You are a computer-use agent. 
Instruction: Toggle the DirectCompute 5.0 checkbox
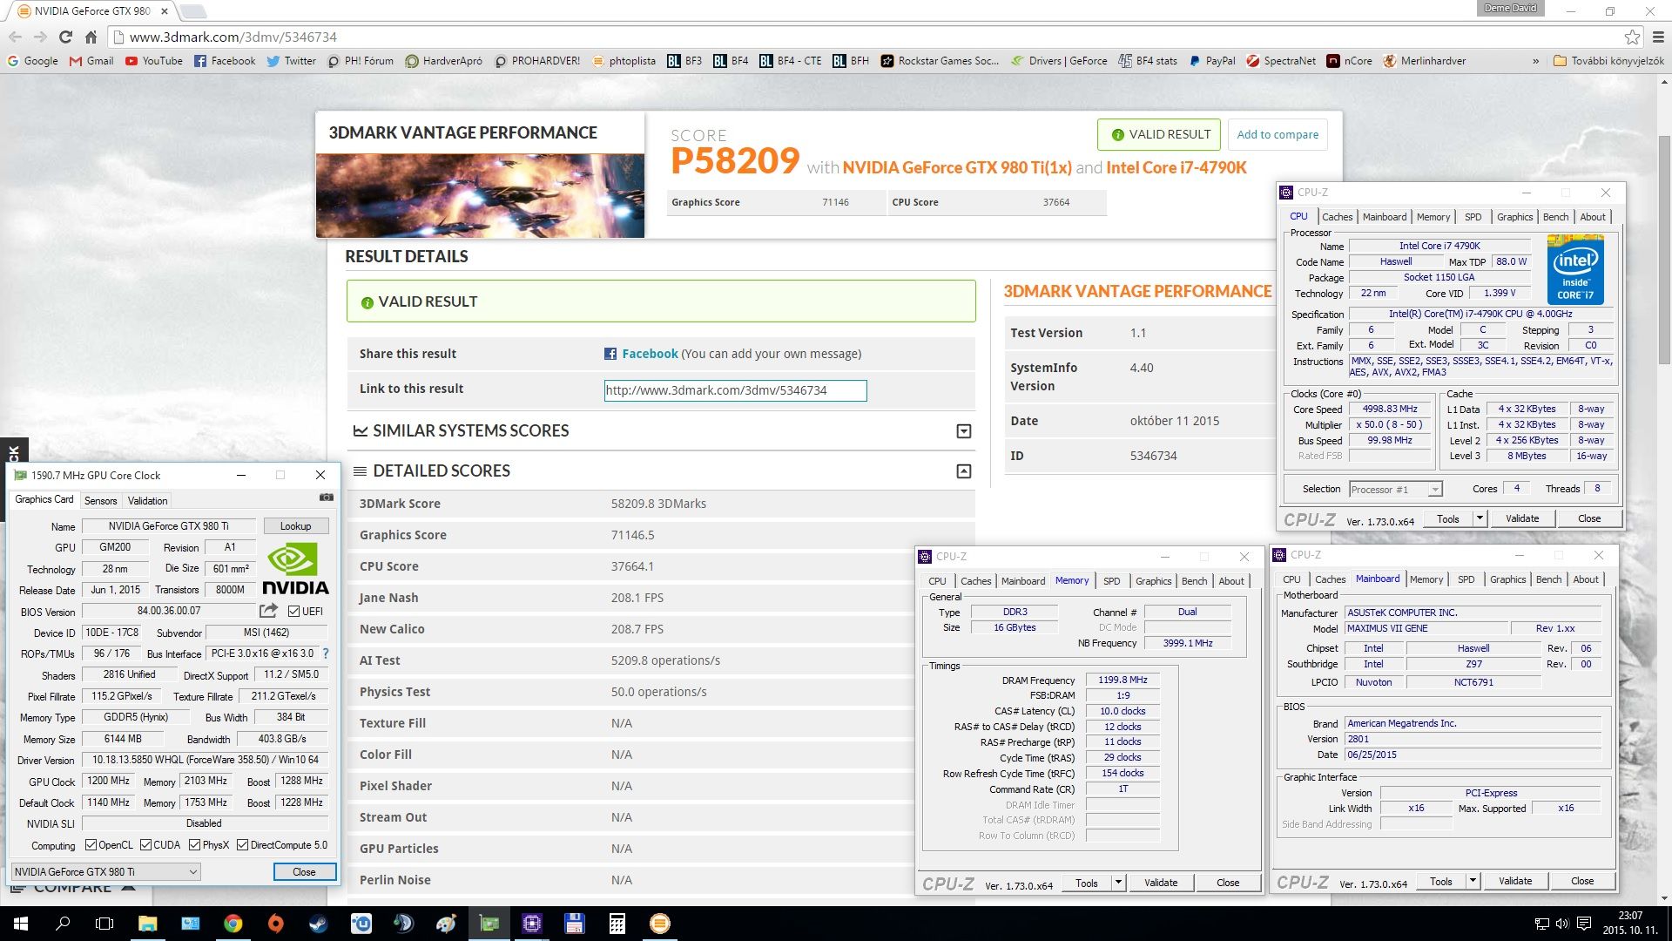click(x=243, y=845)
